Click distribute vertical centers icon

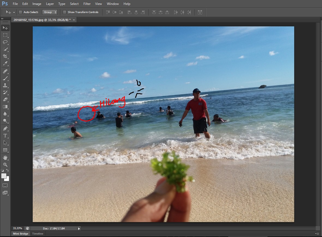[160, 12]
